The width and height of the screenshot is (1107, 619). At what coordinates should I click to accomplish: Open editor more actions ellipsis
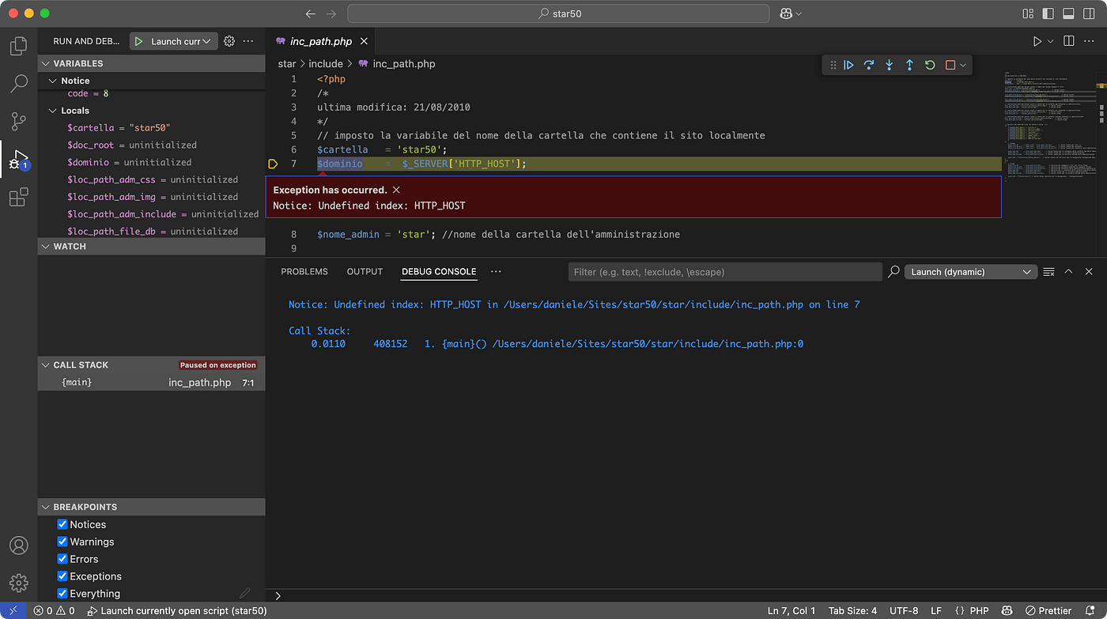click(1089, 41)
